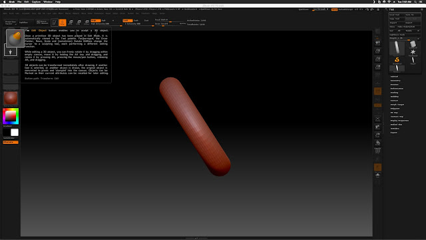Expand the Morph Target sub-palette
426x240 pixels.
coord(397,105)
